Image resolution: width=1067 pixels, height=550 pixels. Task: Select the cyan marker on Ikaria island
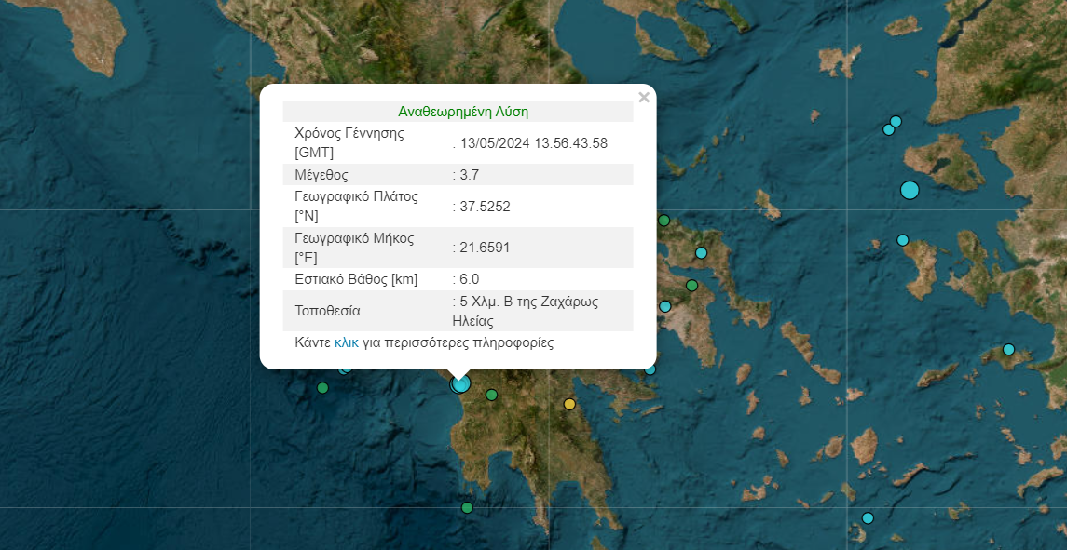[x=1008, y=349]
